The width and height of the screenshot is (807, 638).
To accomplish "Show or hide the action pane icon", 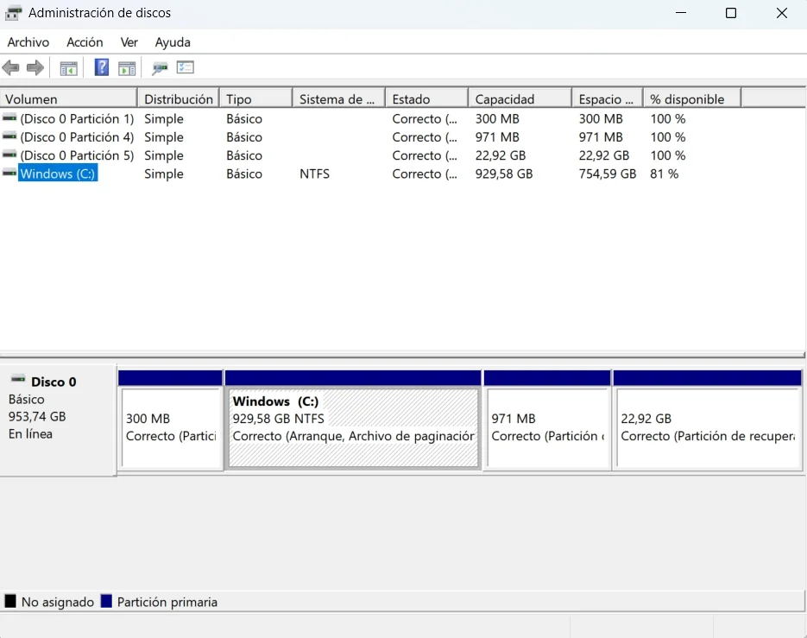I will pos(127,68).
